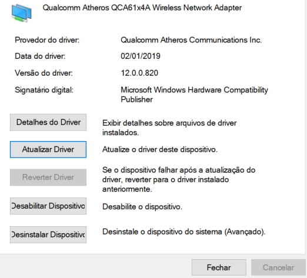Click the driver version 12.0.0.820
The image size is (307, 278).
pos(139,73)
